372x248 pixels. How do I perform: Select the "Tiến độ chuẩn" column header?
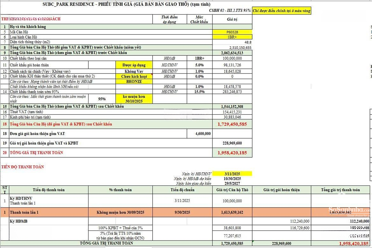point(182,190)
